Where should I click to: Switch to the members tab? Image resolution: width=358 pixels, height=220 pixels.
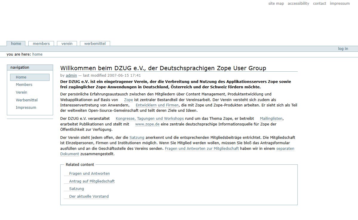click(x=41, y=43)
